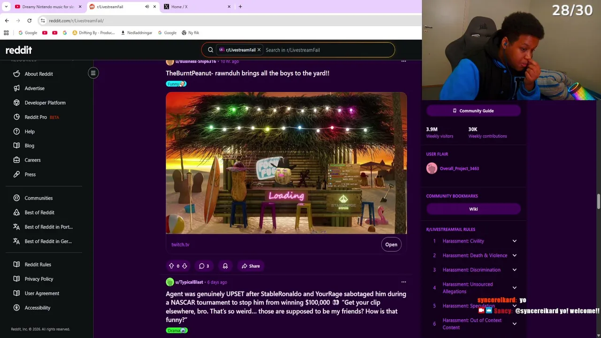Upvote the TheBurntPeanut post
The width and height of the screenshot is (601, 338).
point(171,266)
